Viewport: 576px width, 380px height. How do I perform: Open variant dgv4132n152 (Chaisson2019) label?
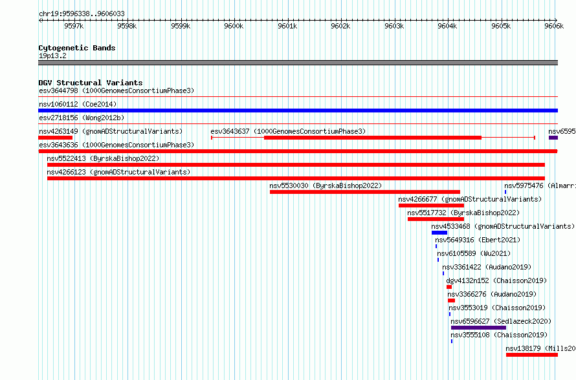(x=496, y=280)
